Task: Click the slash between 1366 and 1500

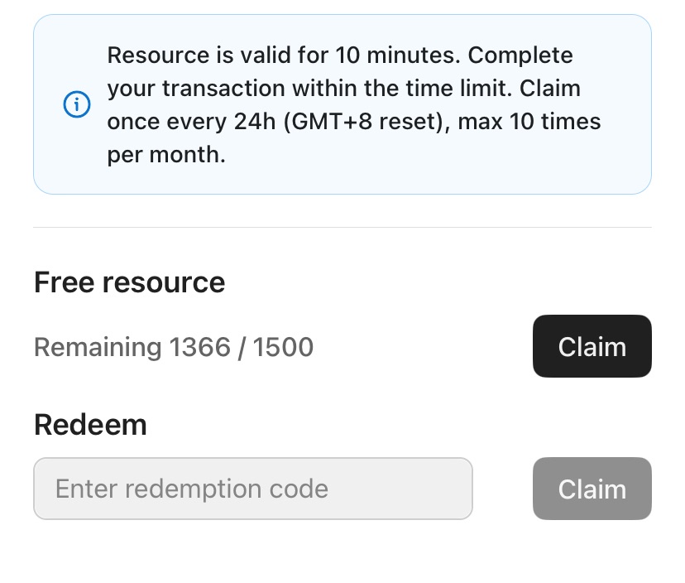Action: tap(242, 347)
